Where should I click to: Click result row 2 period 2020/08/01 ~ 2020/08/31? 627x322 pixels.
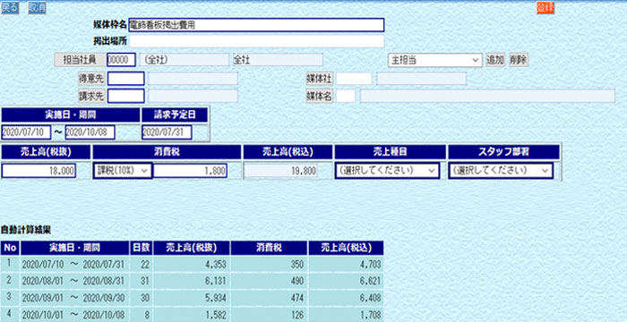tap(73, 281)
